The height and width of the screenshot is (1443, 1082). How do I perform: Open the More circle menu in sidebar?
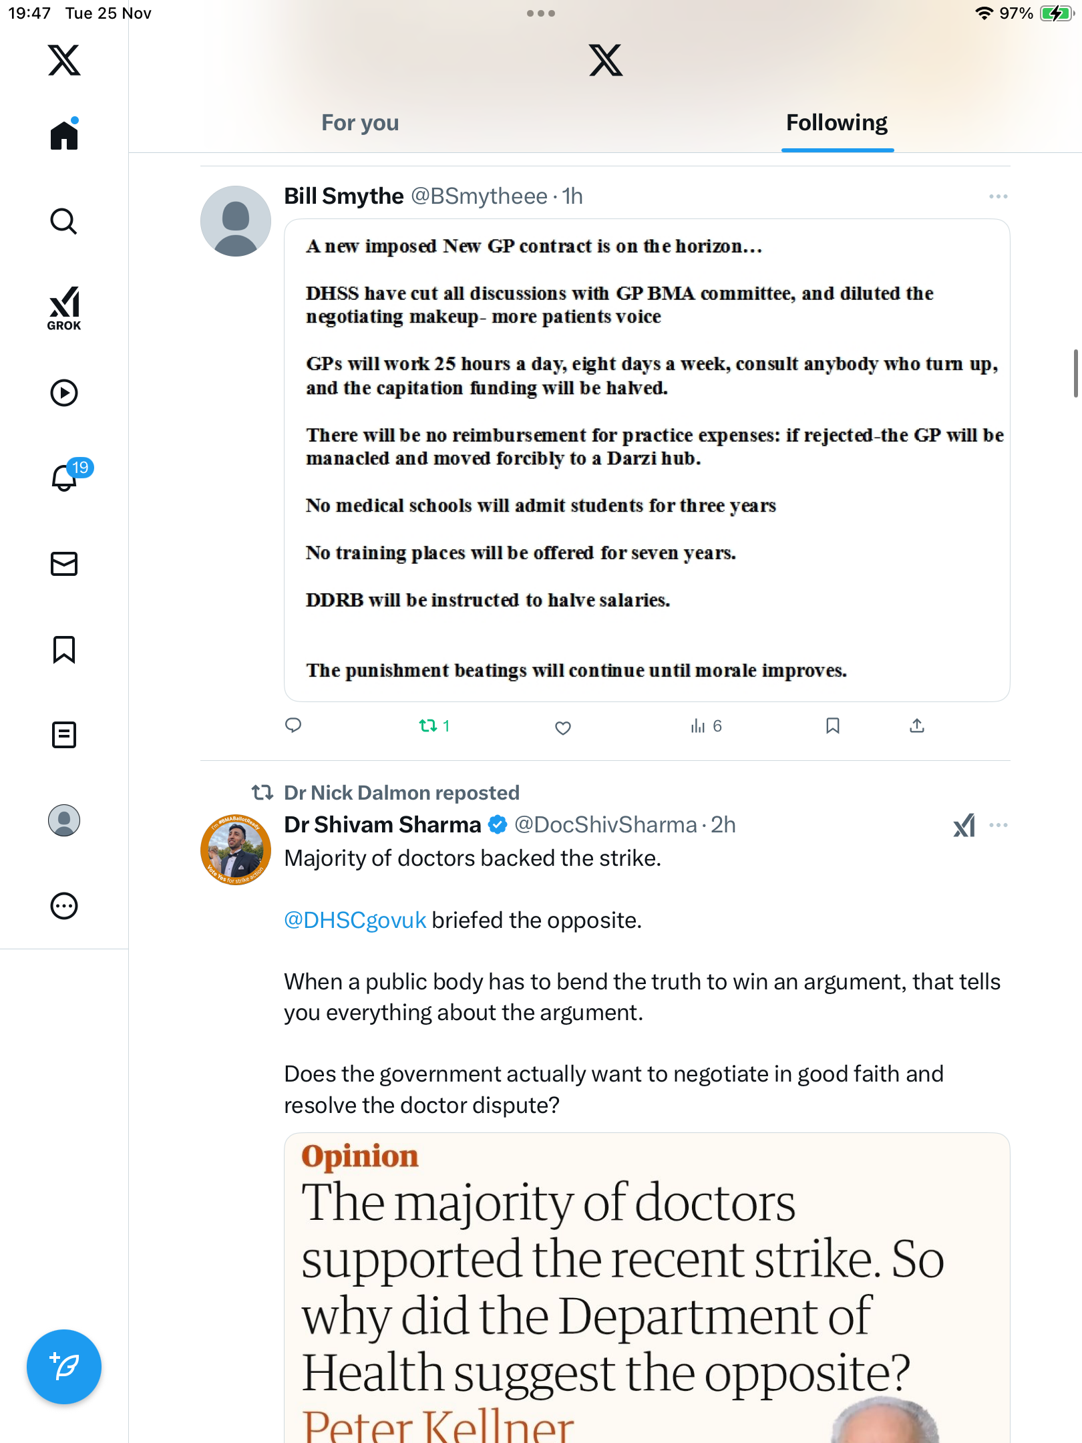(64, 906)
